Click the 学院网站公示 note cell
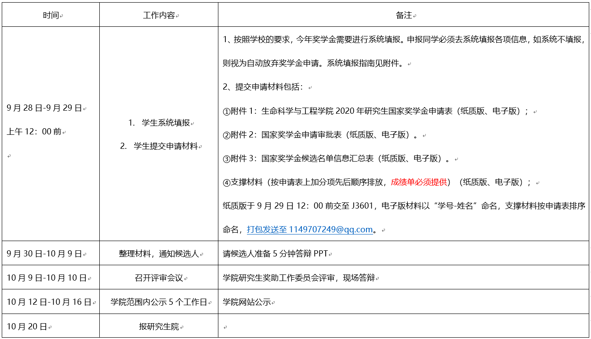The image size is (591, 339). click(x=247, y=302)
